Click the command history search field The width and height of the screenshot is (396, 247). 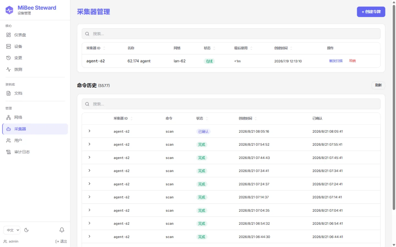coord(231,104)
